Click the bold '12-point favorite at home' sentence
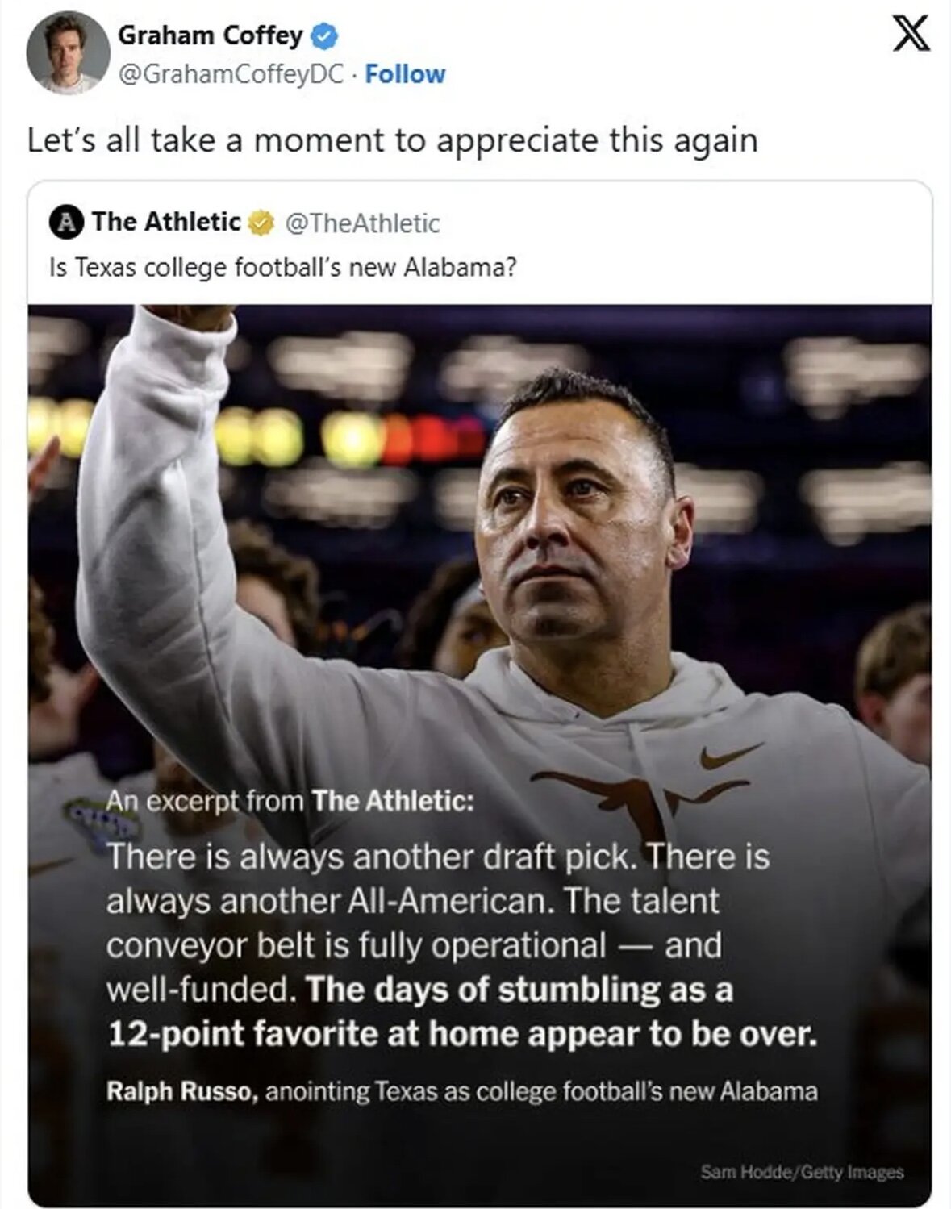Screen dimensions: 951x1209 click(x=461, y=1033)
